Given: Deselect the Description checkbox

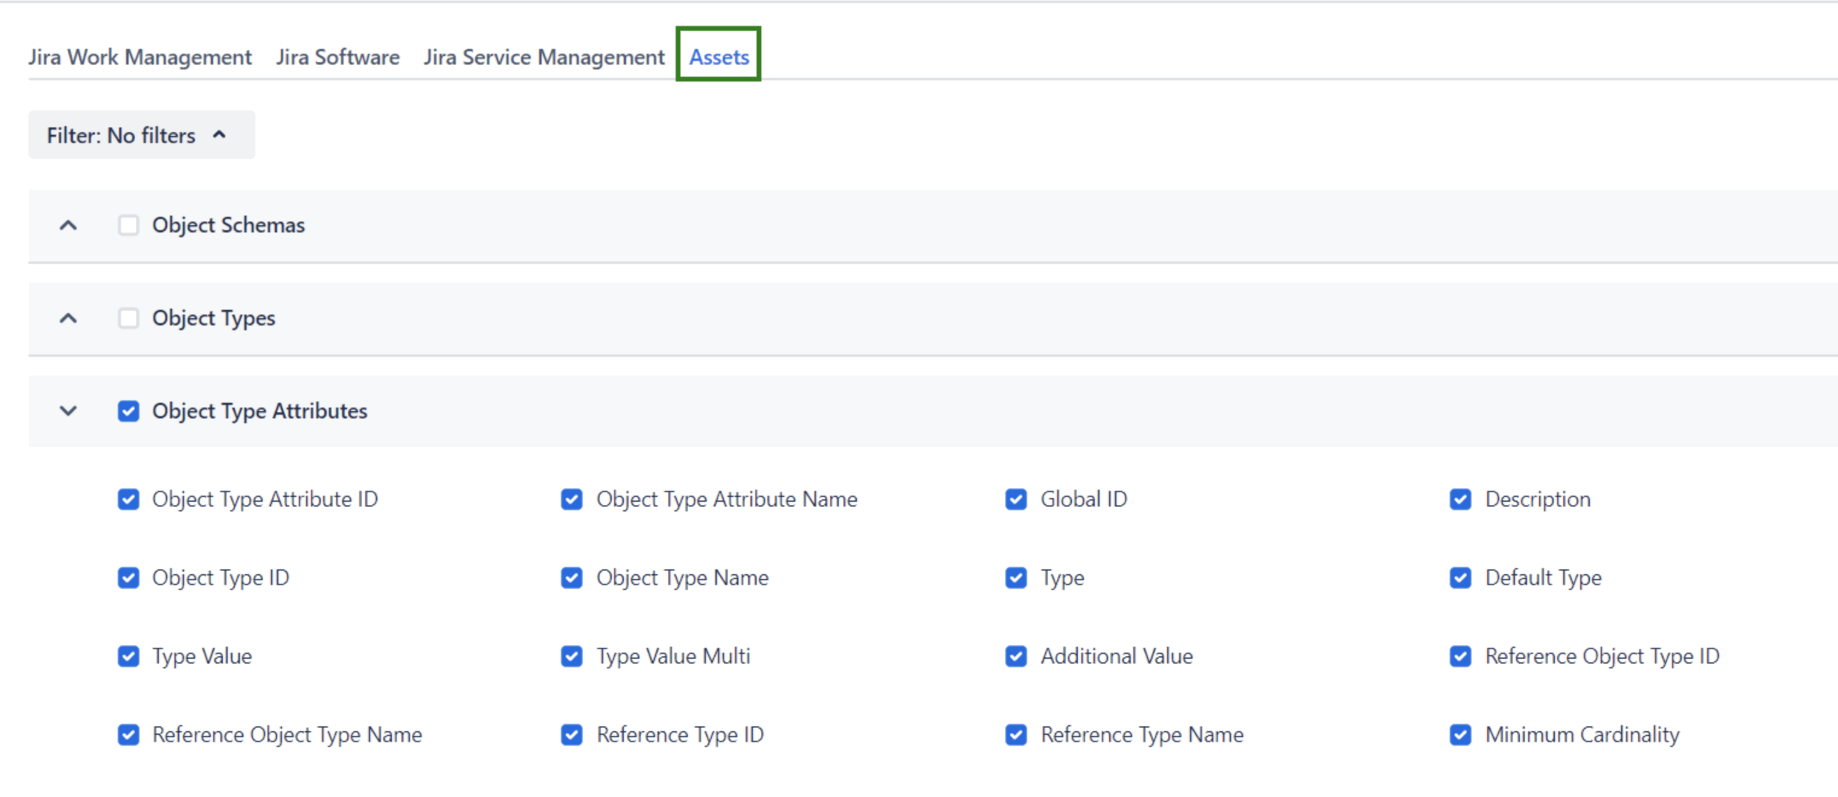Looking at the screenshot, I should tap(1460, 499).
